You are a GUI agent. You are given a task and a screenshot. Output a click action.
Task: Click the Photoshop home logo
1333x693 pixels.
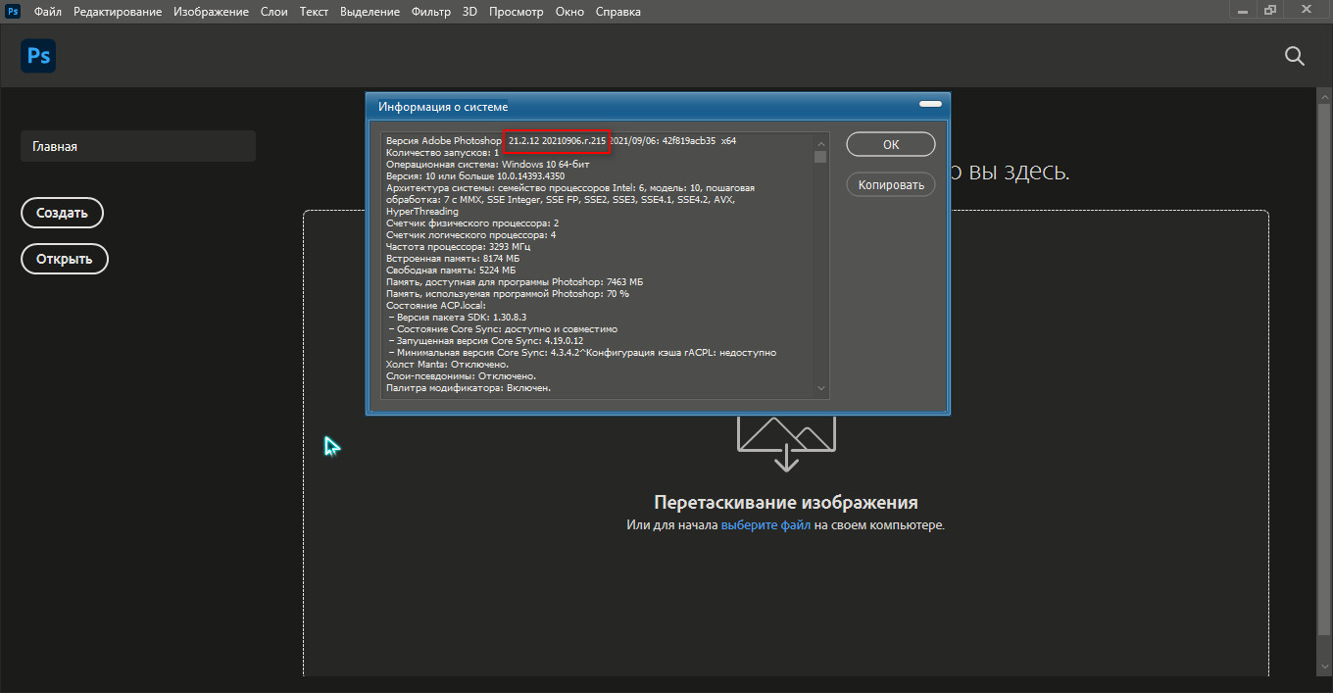coord(38,57)
